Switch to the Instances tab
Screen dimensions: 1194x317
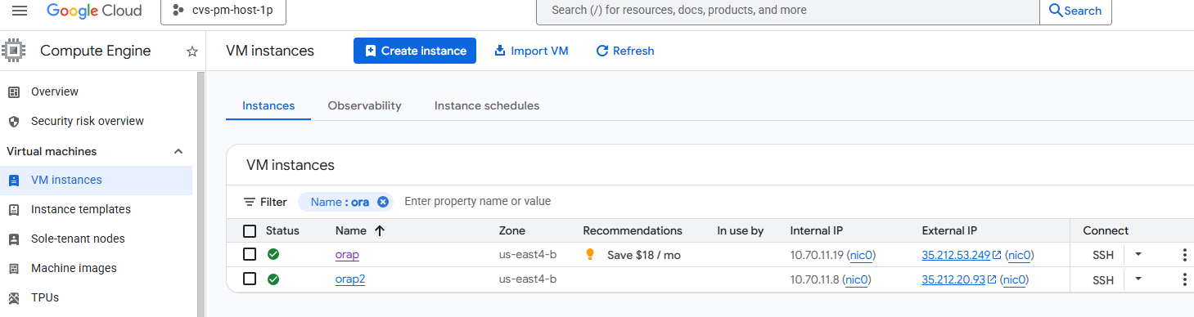pyautogui.click(x=268, y=105)
